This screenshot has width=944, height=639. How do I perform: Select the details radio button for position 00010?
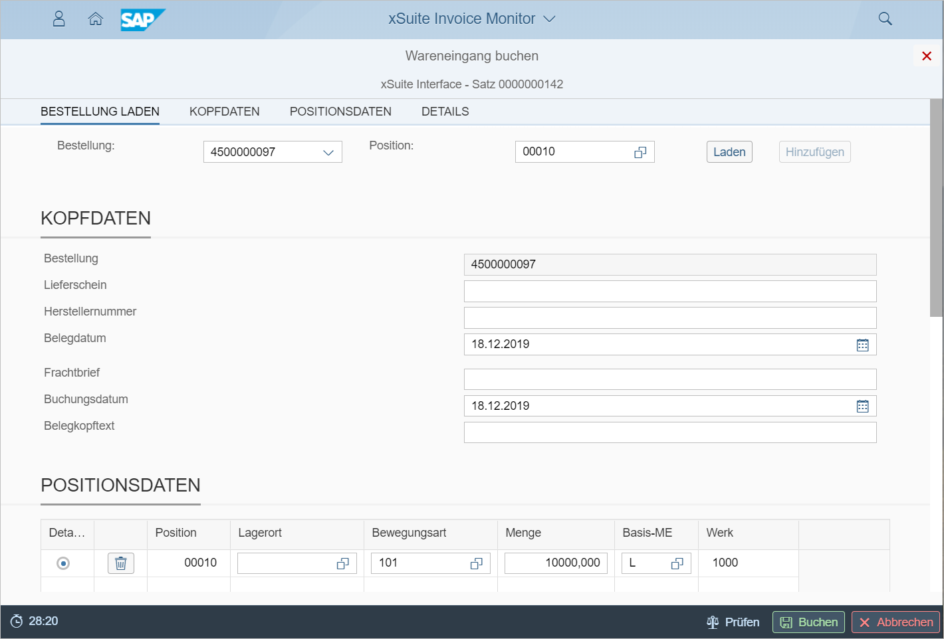point(63,563)
